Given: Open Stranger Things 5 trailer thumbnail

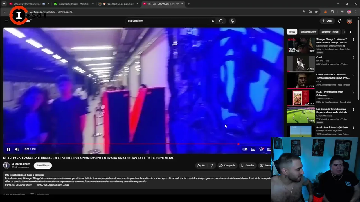Looking at the screenshot, I should point(301,45).
